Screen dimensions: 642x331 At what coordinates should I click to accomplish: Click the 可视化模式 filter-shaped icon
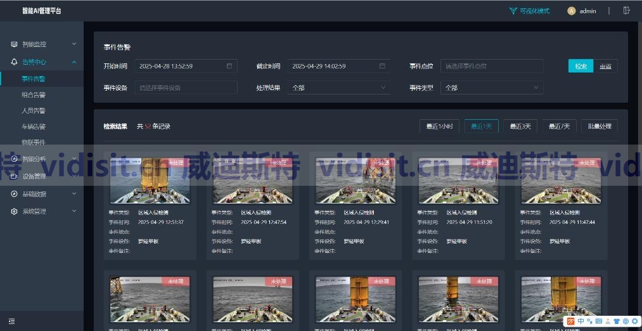pos(513,11)
